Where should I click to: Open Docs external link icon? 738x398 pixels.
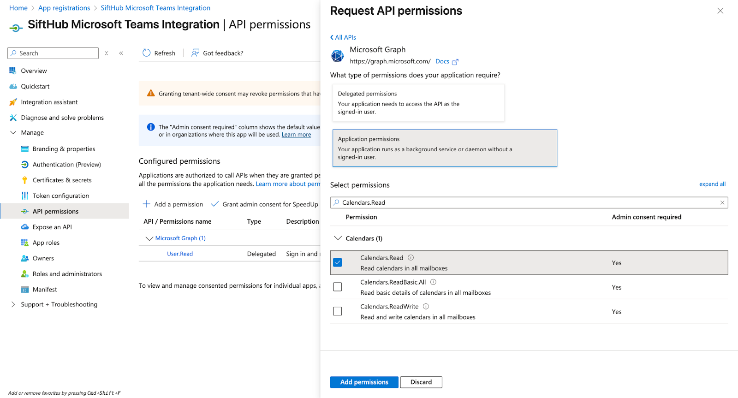(455, 62)
